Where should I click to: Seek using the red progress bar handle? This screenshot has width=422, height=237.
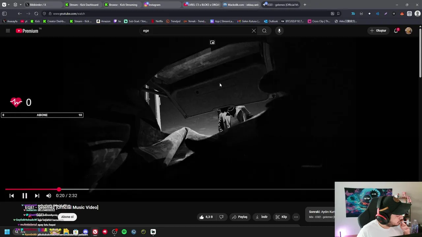click(59, 189)
